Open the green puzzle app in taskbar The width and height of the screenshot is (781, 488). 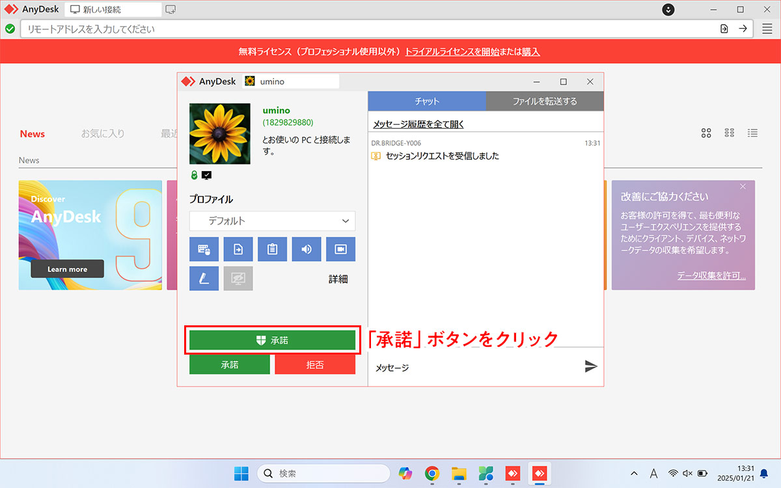click(486, 473)
